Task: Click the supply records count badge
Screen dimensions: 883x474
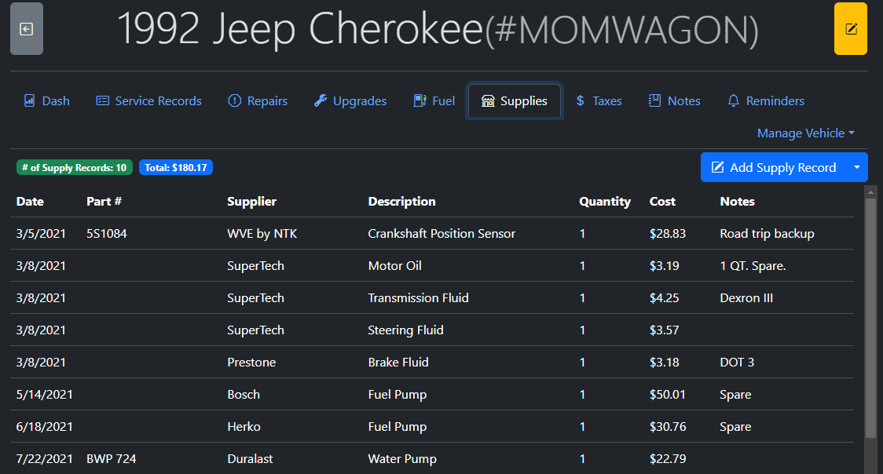Action: [75, 168]
